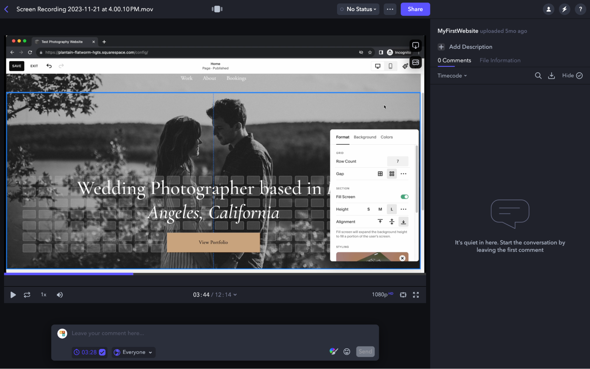
Task: Switch to the File Information tab
Action: point(500,61)
